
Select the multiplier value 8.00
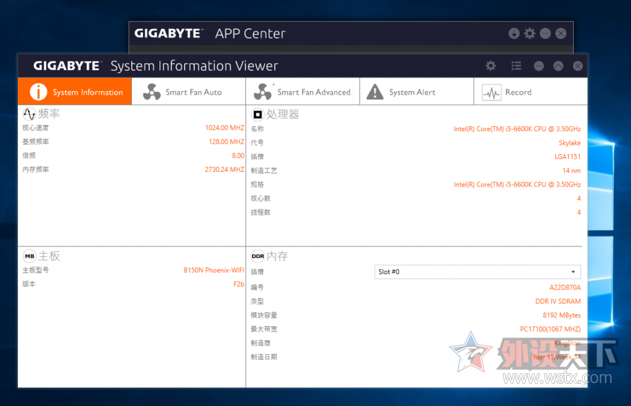tap(238, 155)
